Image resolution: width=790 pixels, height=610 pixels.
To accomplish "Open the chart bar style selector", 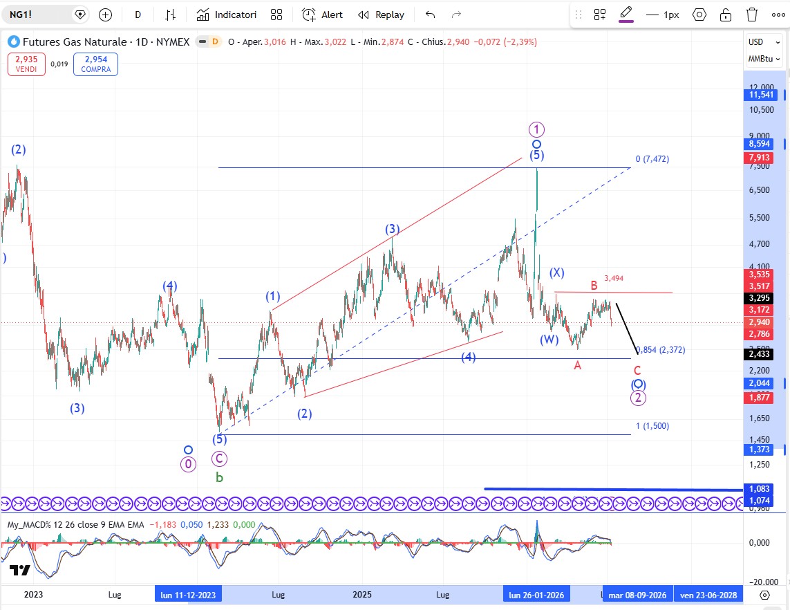I will coord(170,15).
